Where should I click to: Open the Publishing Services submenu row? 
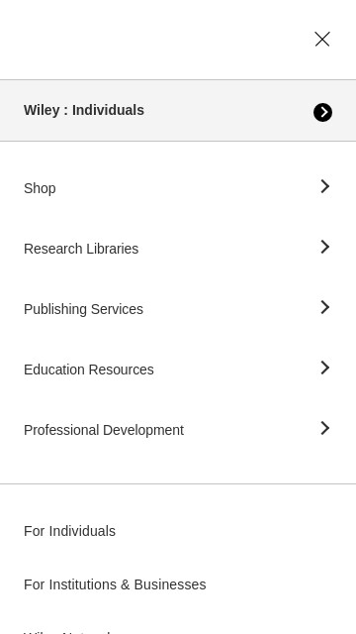(178, 309)
